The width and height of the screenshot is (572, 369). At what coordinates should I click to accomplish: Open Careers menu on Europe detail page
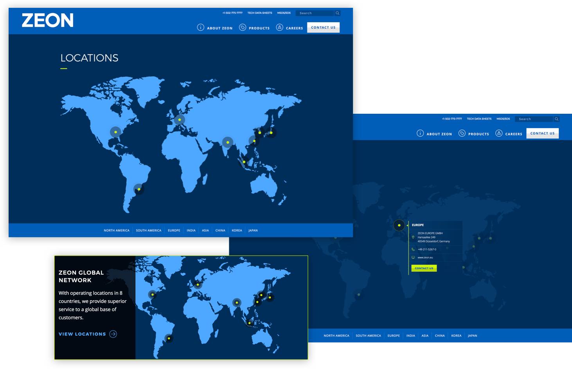(509, 133)
